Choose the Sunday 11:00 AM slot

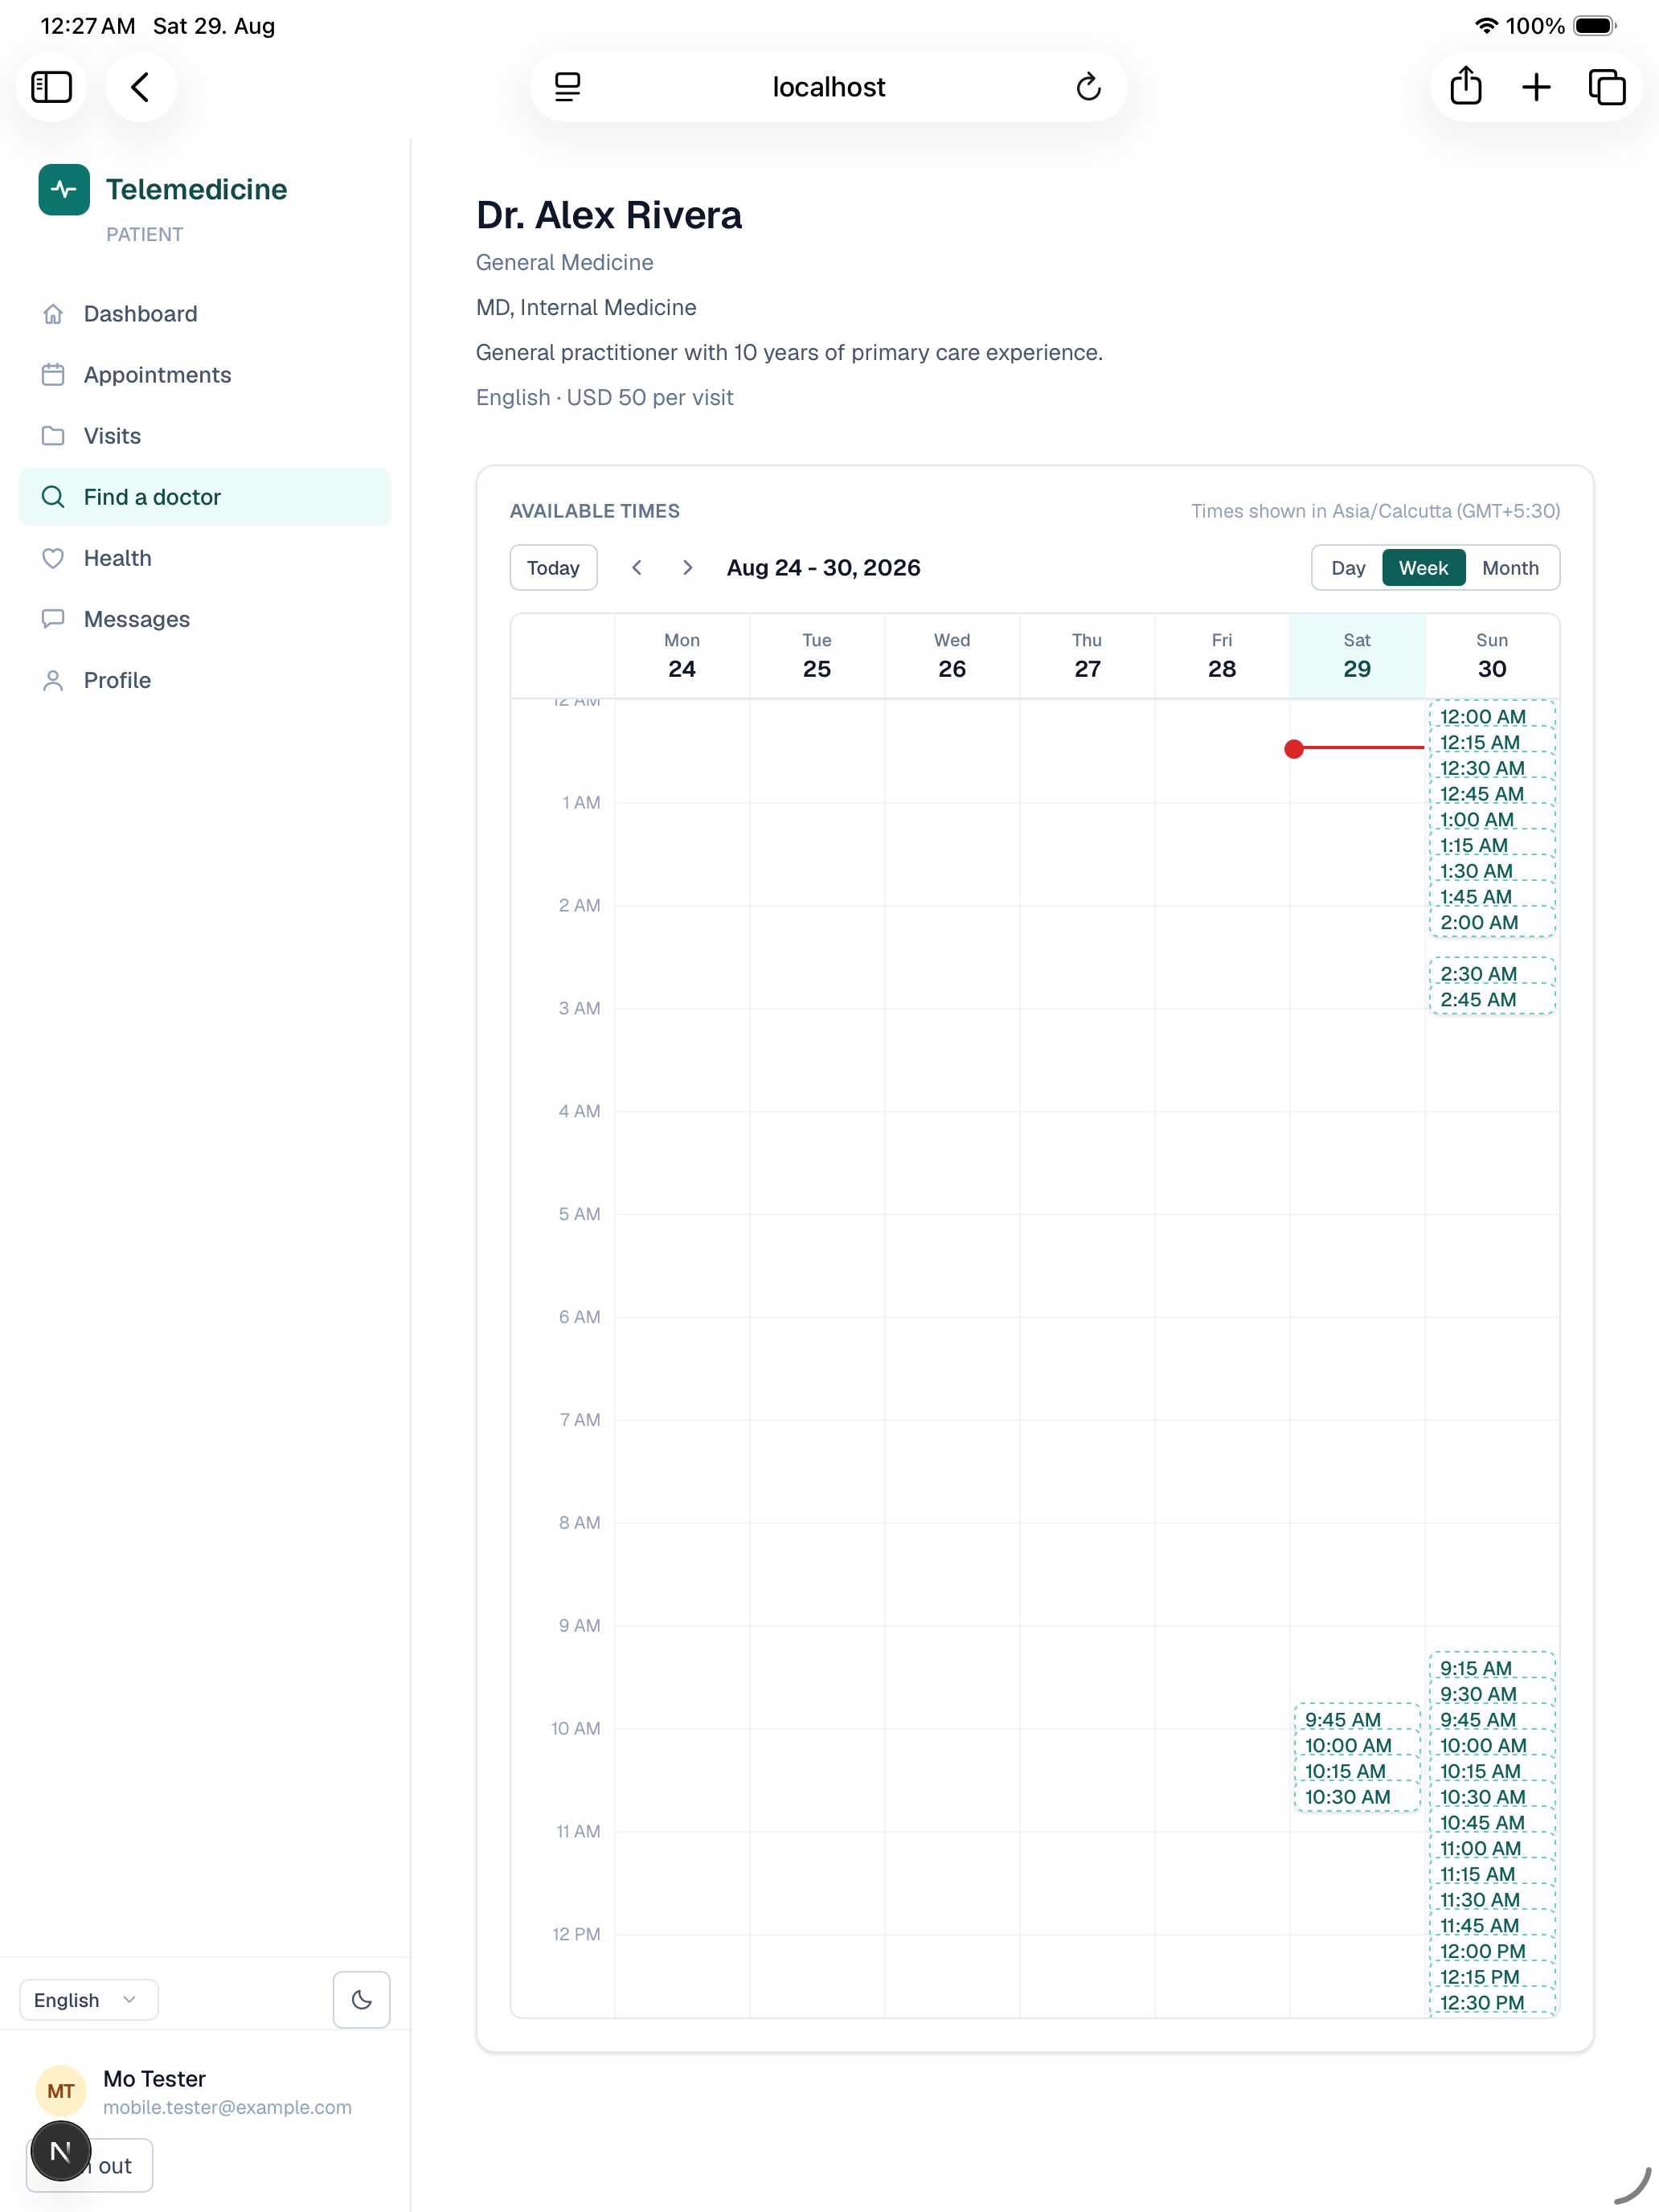coord(1491,1848)
